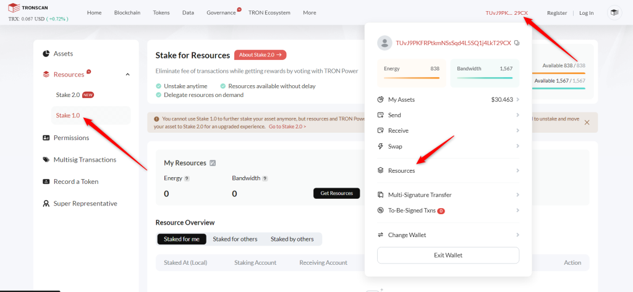Click the Bandwidth help question mark icon
Viewport: 633px width, 292px height.
coord(265,178)
